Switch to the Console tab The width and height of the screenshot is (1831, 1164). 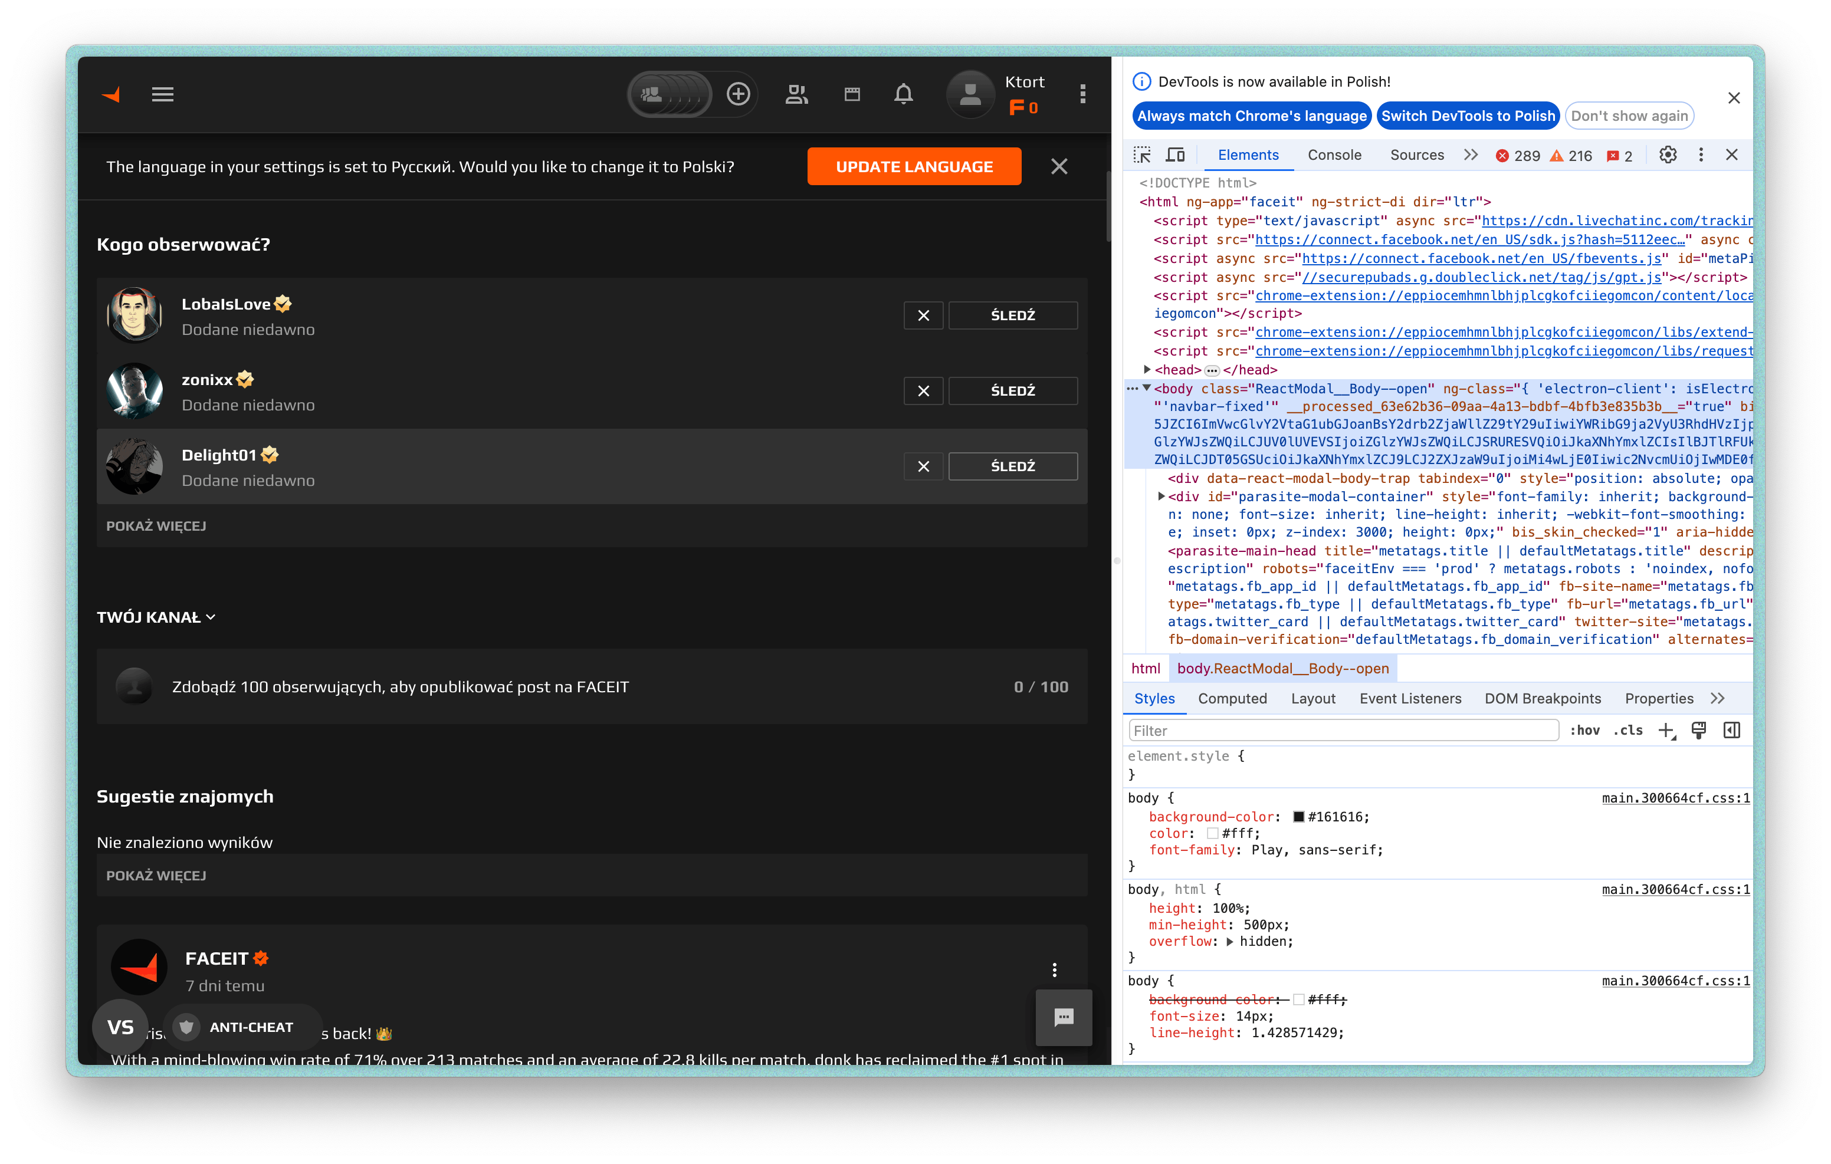tap(1334, 155)
